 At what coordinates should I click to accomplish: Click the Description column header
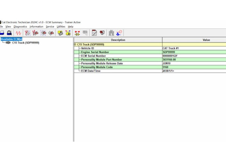point(118,40)
